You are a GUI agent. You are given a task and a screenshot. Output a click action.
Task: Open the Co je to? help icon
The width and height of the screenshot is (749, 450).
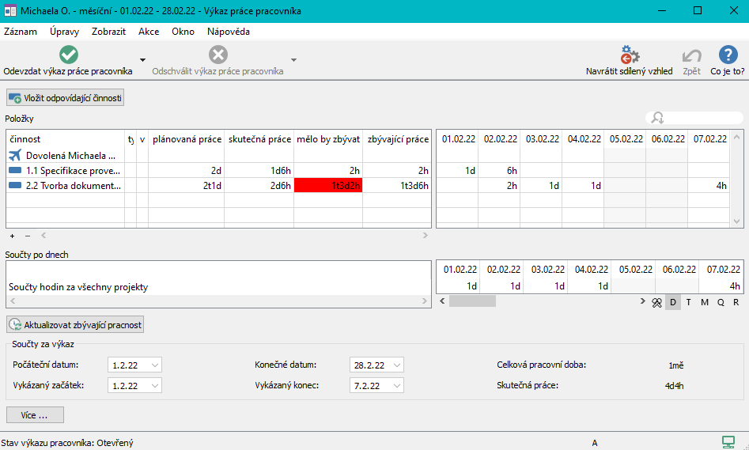(728, 55)
